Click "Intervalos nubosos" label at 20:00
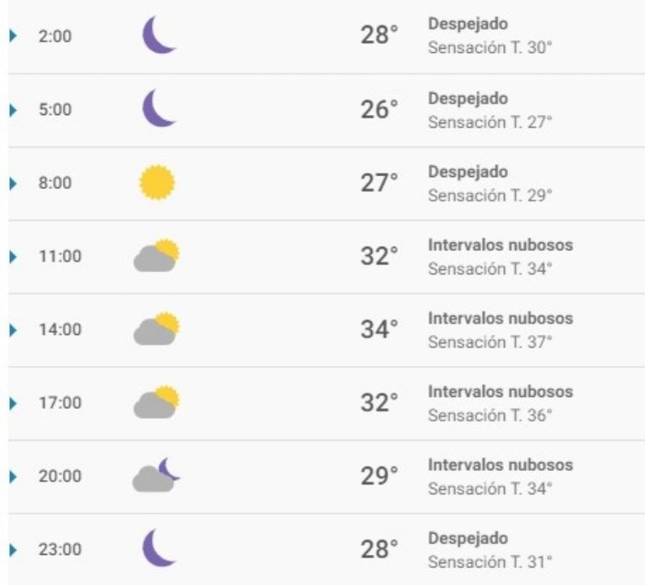This screenshot has width=645, height=585. 501,465
